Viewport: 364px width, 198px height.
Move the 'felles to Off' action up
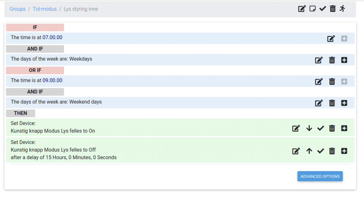[x=309, y=151]
